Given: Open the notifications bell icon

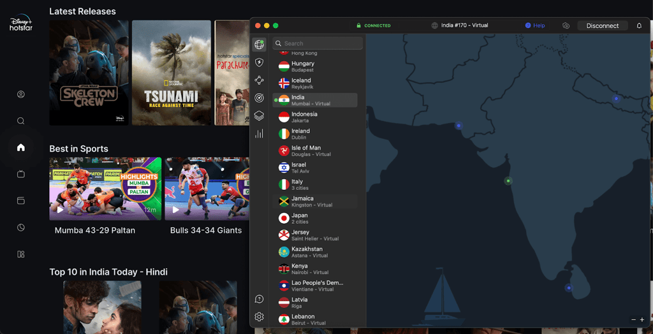Looking at the screenshot, I should point(639,26).
